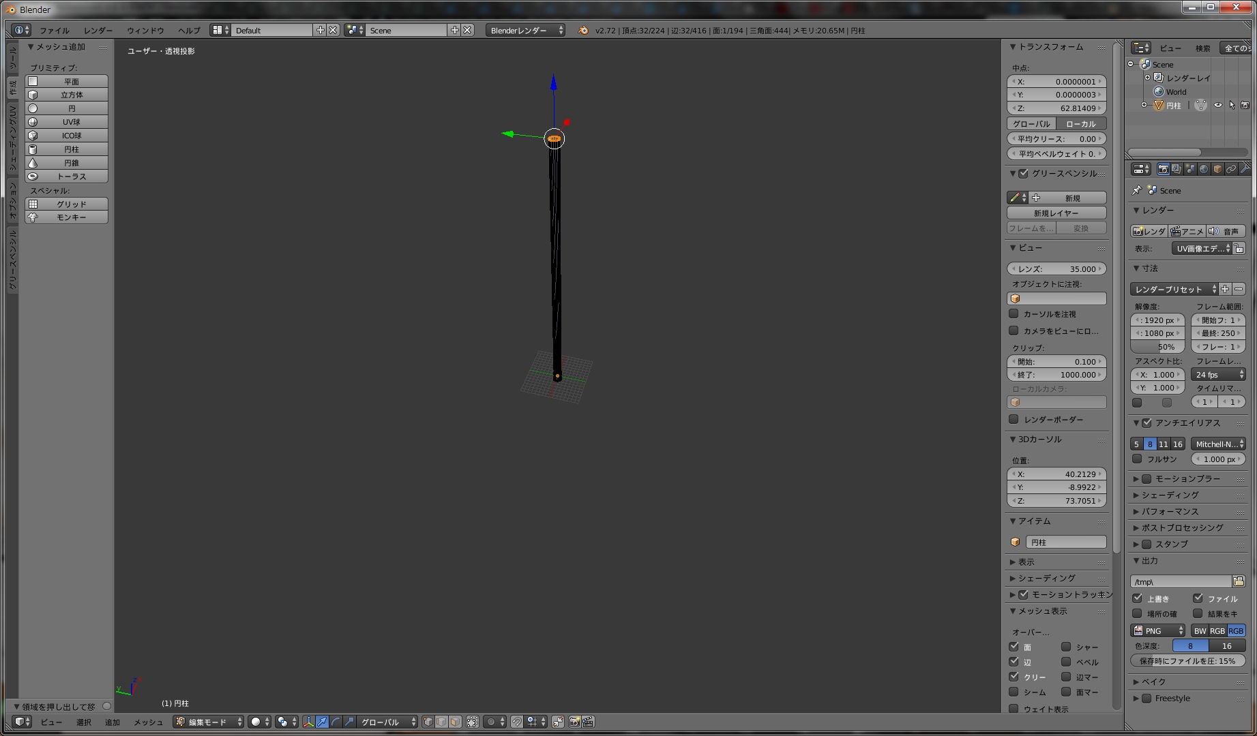Click the translate manipulator arrow icon
1257x736 pixels.
[x=322, y=722]
